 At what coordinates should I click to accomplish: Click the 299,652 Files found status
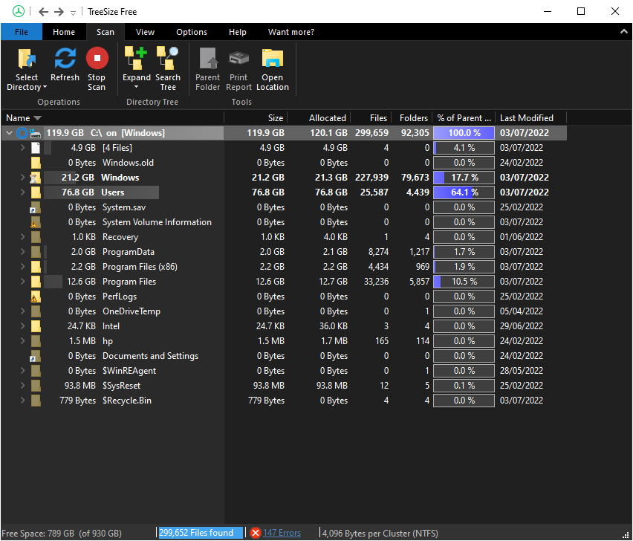[x=201, y=533]
